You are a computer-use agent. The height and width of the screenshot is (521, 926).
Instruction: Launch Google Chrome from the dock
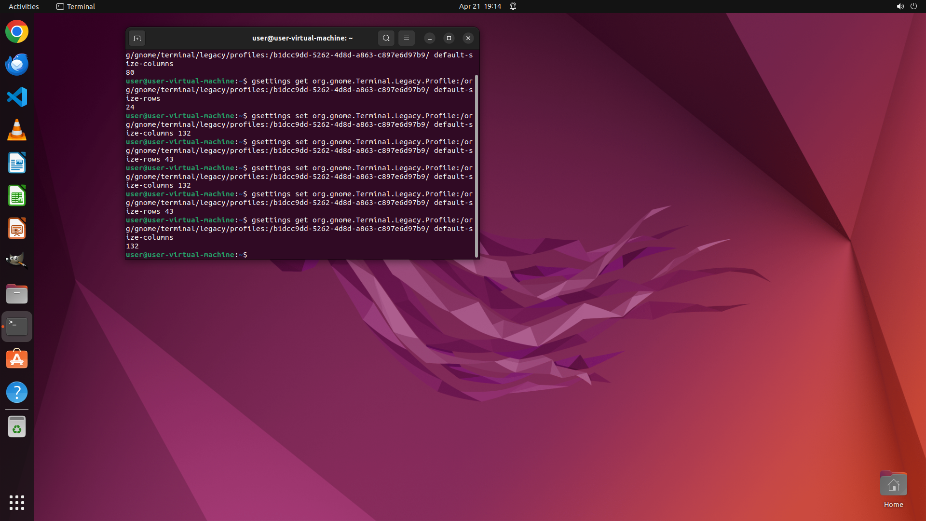coord(17,32)
